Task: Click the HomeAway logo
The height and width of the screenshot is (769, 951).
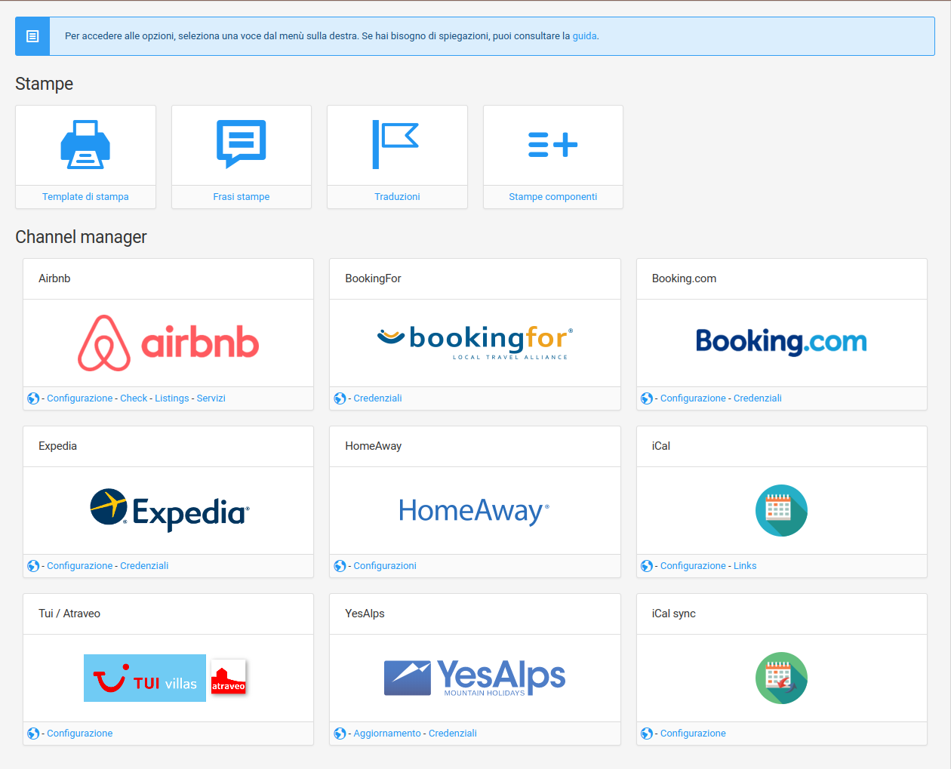Action: (x=474, y=511)
